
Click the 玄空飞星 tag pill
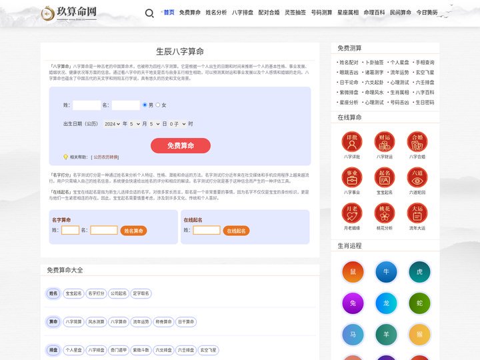coord(208,350)
